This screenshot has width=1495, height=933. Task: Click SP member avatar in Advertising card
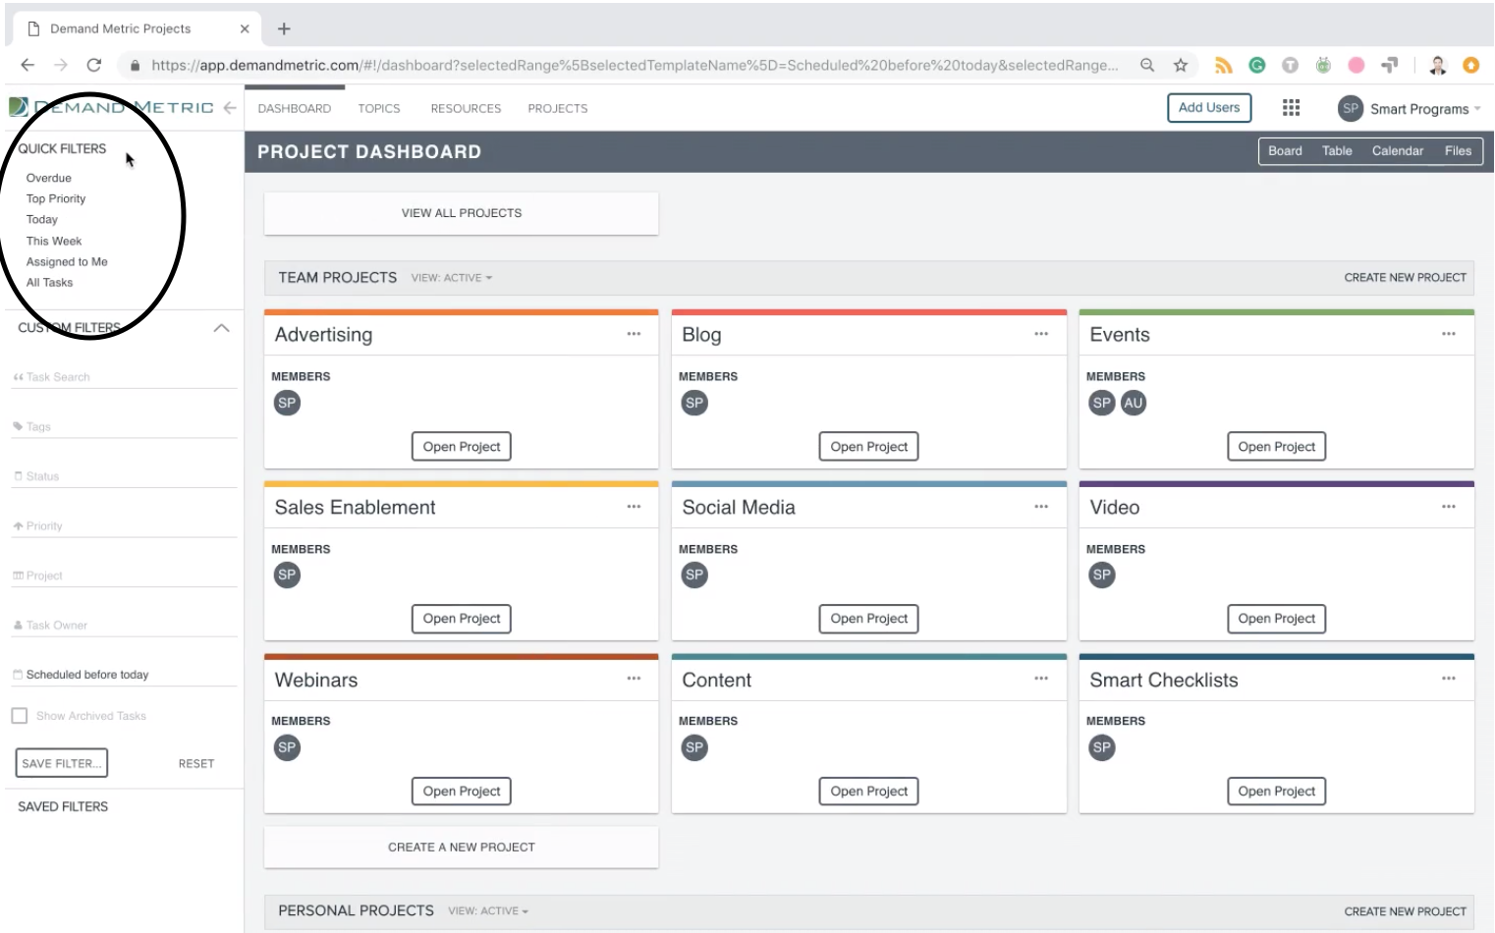pos(287,403)
